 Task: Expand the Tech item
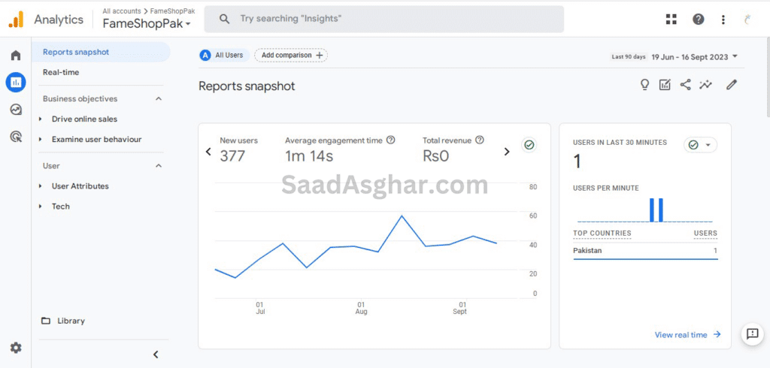41,207
